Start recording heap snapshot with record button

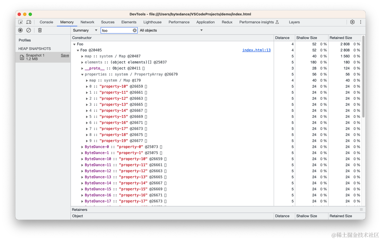(x=21, y=30)
